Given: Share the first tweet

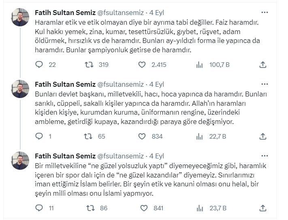Looking at the screenshot, I should (x=262, y=64).
